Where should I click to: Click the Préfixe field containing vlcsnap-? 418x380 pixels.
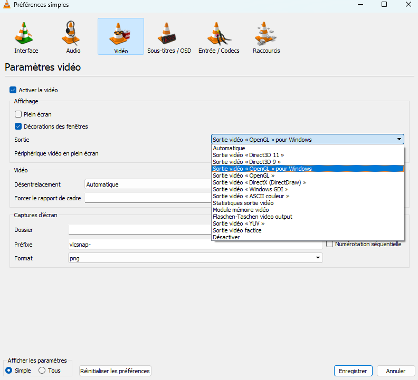195,245
